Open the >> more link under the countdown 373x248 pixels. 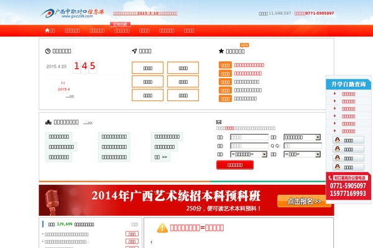(x=70, y=96)
